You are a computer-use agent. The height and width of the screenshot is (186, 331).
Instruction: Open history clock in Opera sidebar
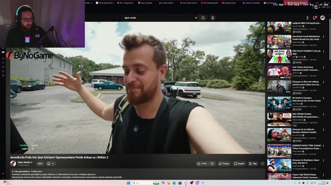(3, 67)
